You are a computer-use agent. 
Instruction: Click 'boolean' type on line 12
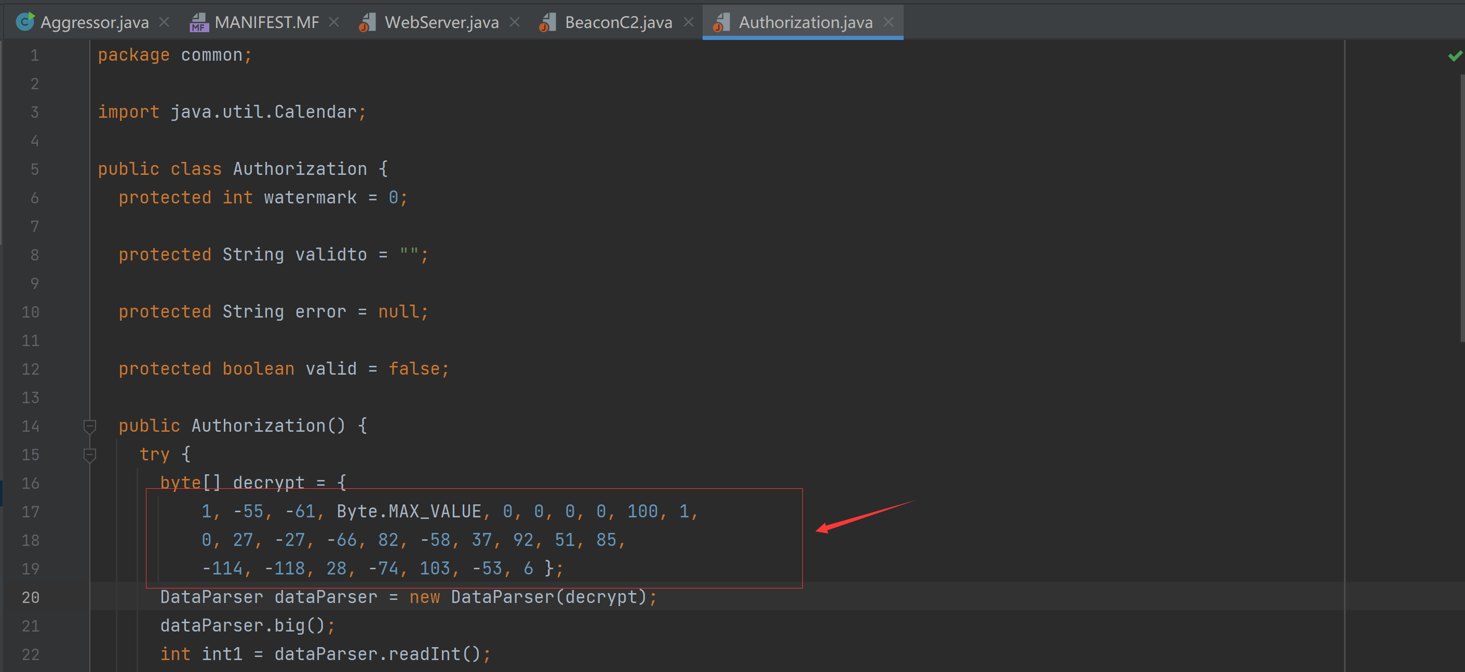coord(258,368)
